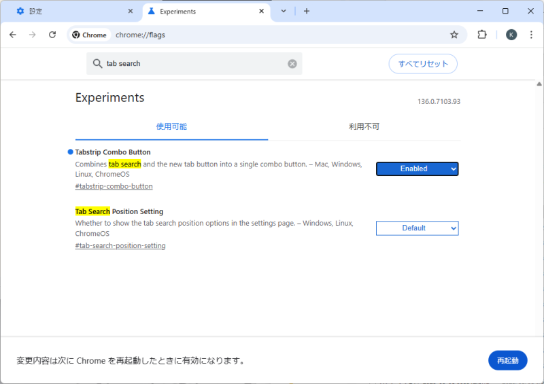
Task: Switch to the 設定 tab
Action: (71, 12)
